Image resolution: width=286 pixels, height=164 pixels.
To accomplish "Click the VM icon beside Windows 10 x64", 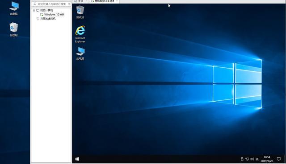I will tap(42, 14).
